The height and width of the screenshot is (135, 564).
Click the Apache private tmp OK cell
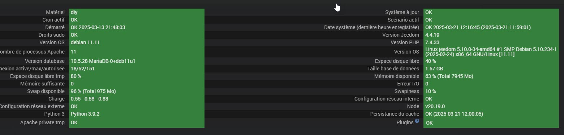click(x=137, y=122)
